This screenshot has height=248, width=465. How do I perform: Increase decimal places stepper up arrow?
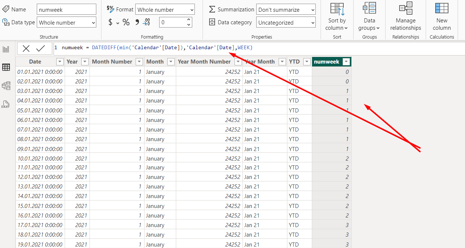189,20
